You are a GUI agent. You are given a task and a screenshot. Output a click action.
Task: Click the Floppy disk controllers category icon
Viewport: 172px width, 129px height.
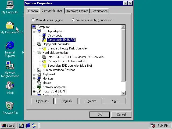[x=39, y=44]
